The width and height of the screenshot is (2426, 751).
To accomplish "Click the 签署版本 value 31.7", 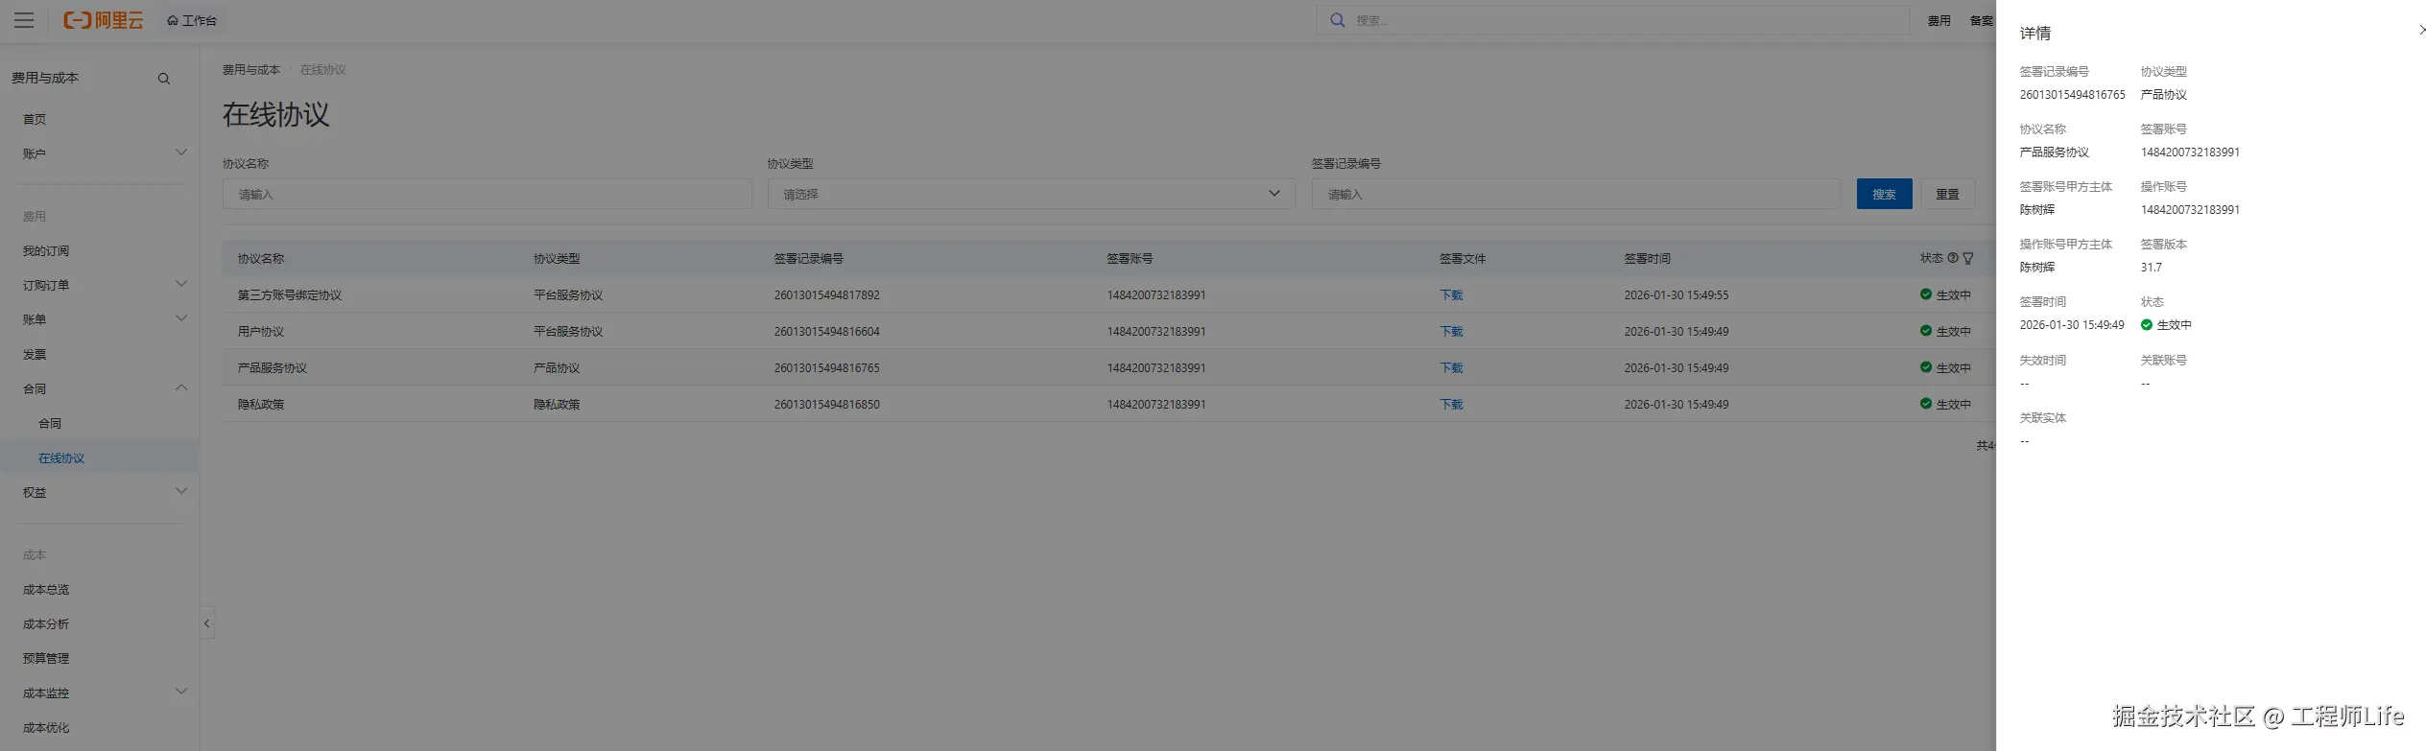I will tap(2152, 268).
